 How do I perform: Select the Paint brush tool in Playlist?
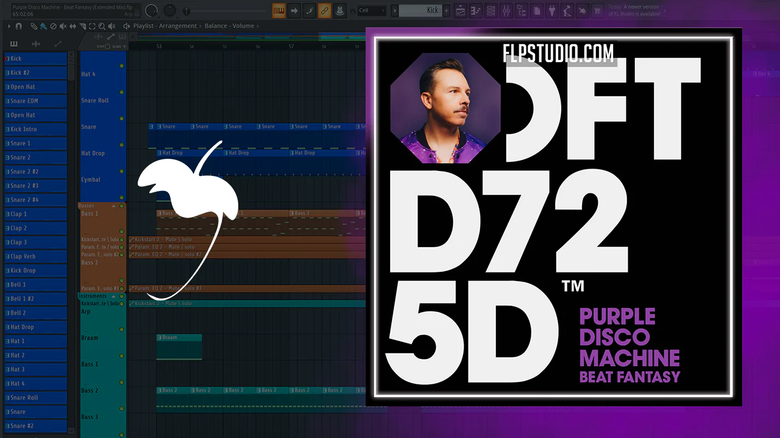[43, 26]
